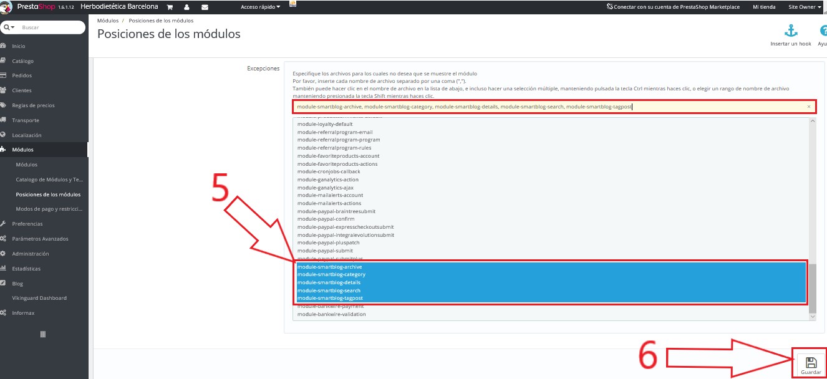Click the Blog sidebar icon
The height and width of the screenshot is (379, 827).
pos(4,284)
